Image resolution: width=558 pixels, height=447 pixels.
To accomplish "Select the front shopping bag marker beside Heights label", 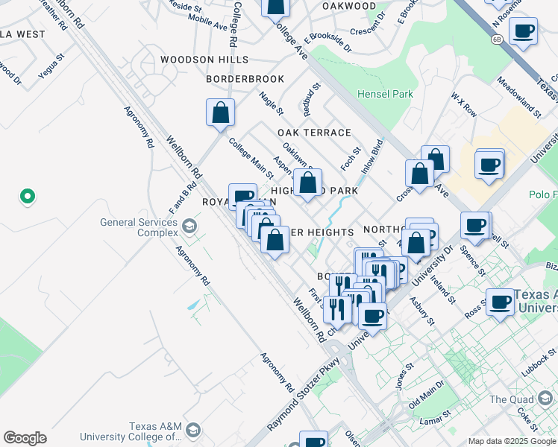I will tap(275, 241).
